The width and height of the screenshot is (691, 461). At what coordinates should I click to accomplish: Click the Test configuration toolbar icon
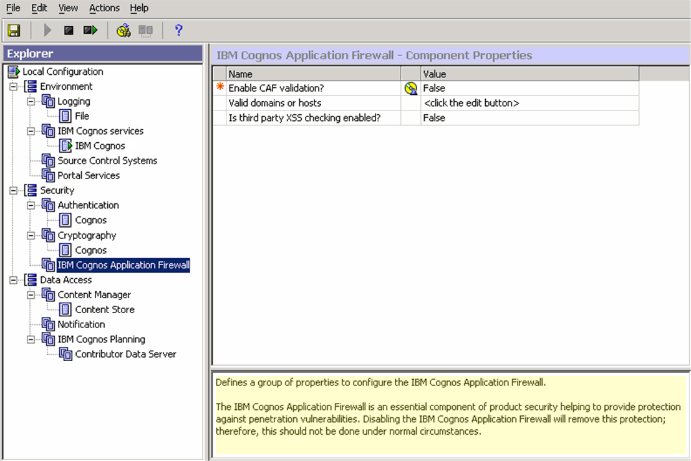click(x=123, y=31)
